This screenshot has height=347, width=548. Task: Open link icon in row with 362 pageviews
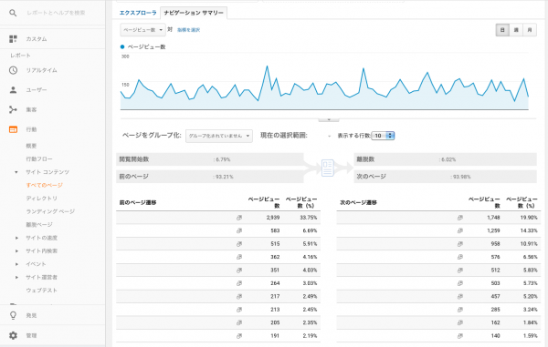click(239, 257)
